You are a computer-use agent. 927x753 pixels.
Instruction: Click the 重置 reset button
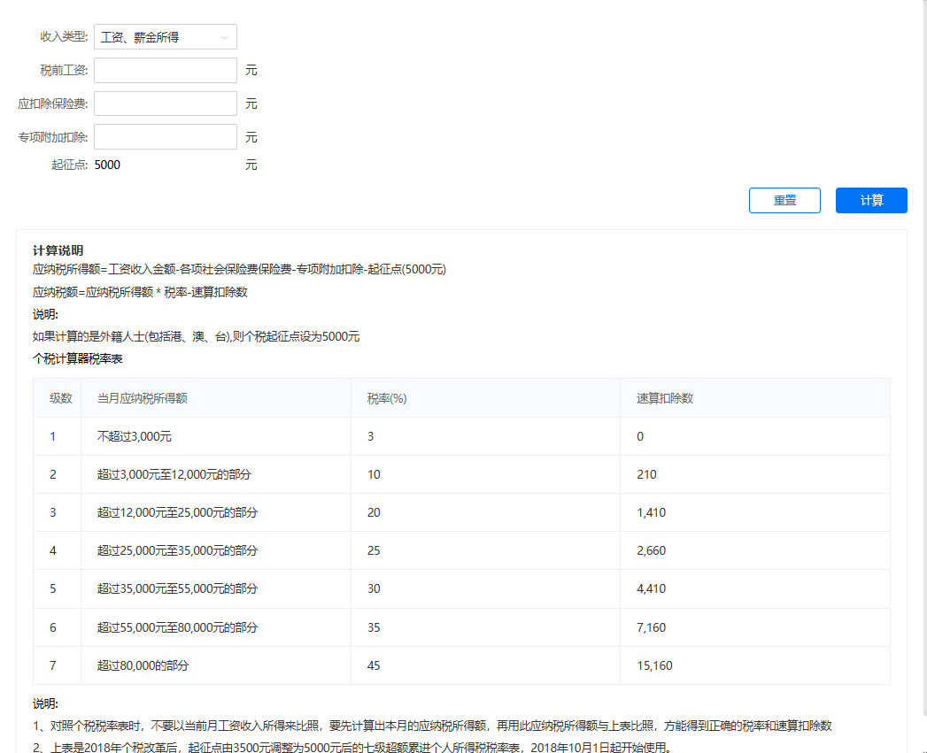tap(784, 200)
